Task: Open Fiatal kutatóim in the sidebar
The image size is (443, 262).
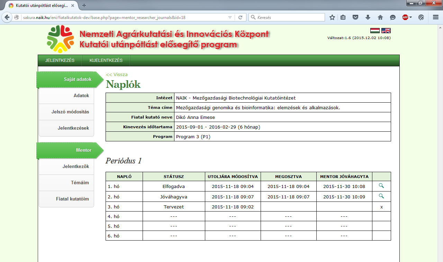Action: pyautogui.click(x=66, y=199)
